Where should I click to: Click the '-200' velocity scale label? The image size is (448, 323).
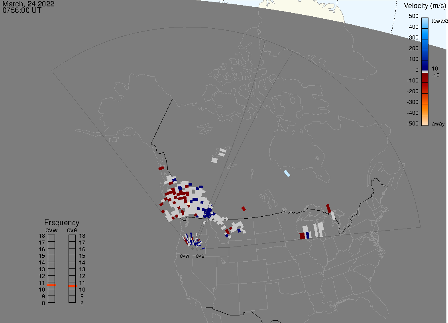[413, 91]
